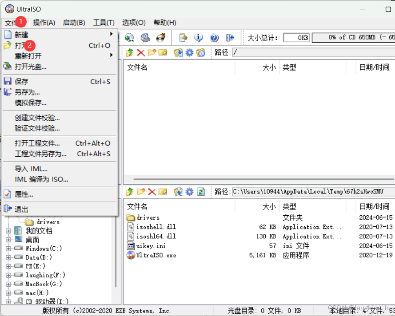Click the blue question mark help icon
The image size is (395, 316).
214,38
